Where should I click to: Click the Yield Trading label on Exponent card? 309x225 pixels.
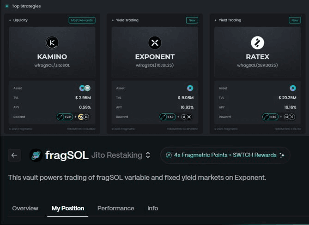(x=127, y=20)
